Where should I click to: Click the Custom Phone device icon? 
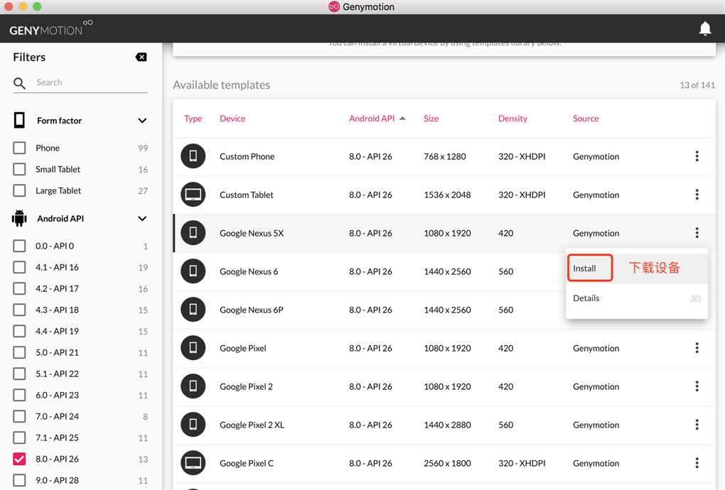(x=193, y=156)
